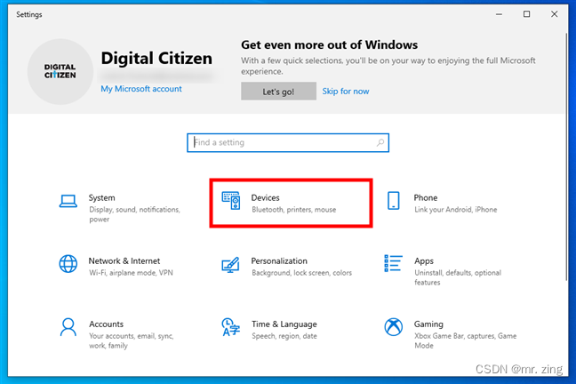Screen dimensions: 576x384
Task: Close the Settings window
Action: [x=554, y=14]
